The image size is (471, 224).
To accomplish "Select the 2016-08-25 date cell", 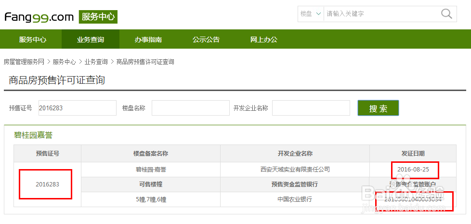I will pyautogui.click(x=413, y=170).
